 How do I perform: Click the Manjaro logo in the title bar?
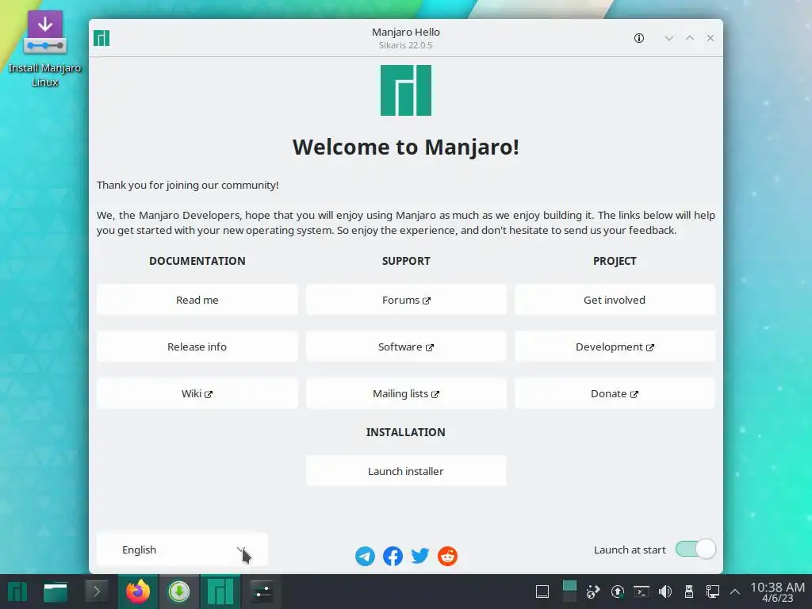point(101,38)
